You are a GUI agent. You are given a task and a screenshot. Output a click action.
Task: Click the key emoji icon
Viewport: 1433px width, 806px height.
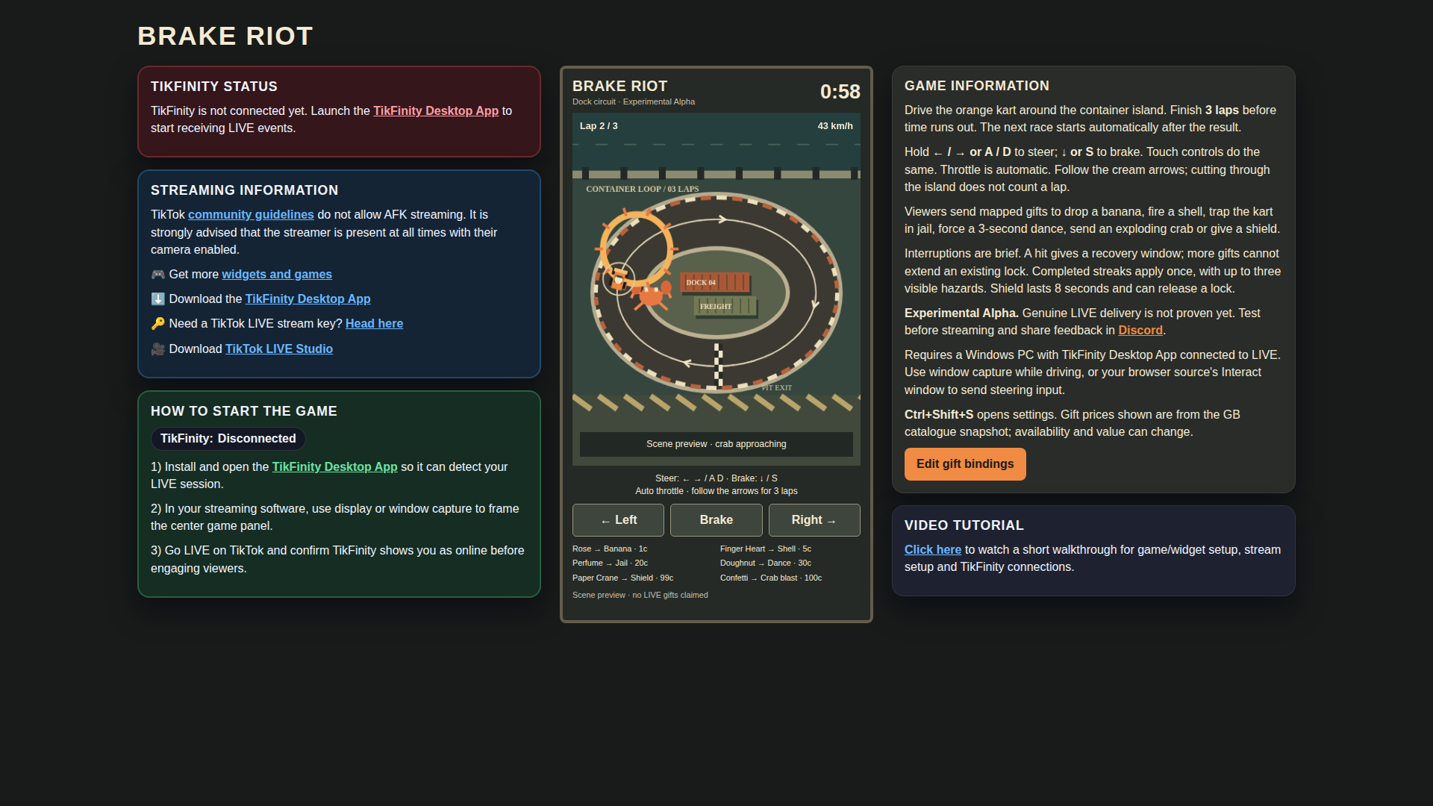157,324
